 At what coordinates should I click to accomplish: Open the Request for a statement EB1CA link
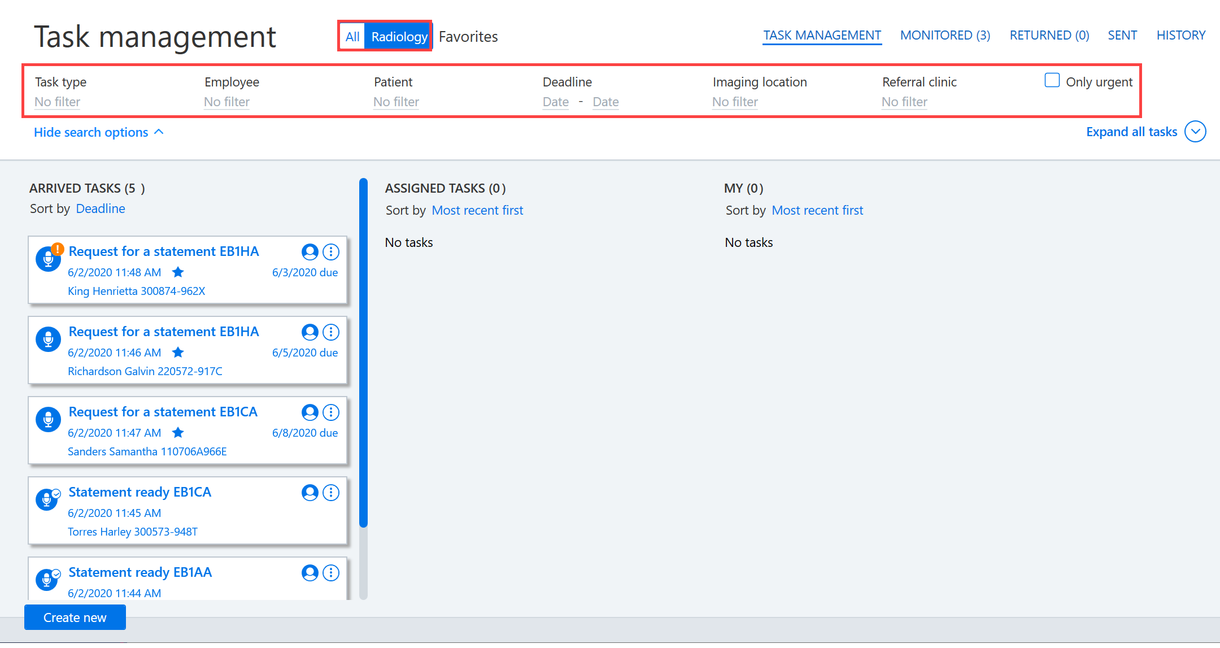coord(163,412)
